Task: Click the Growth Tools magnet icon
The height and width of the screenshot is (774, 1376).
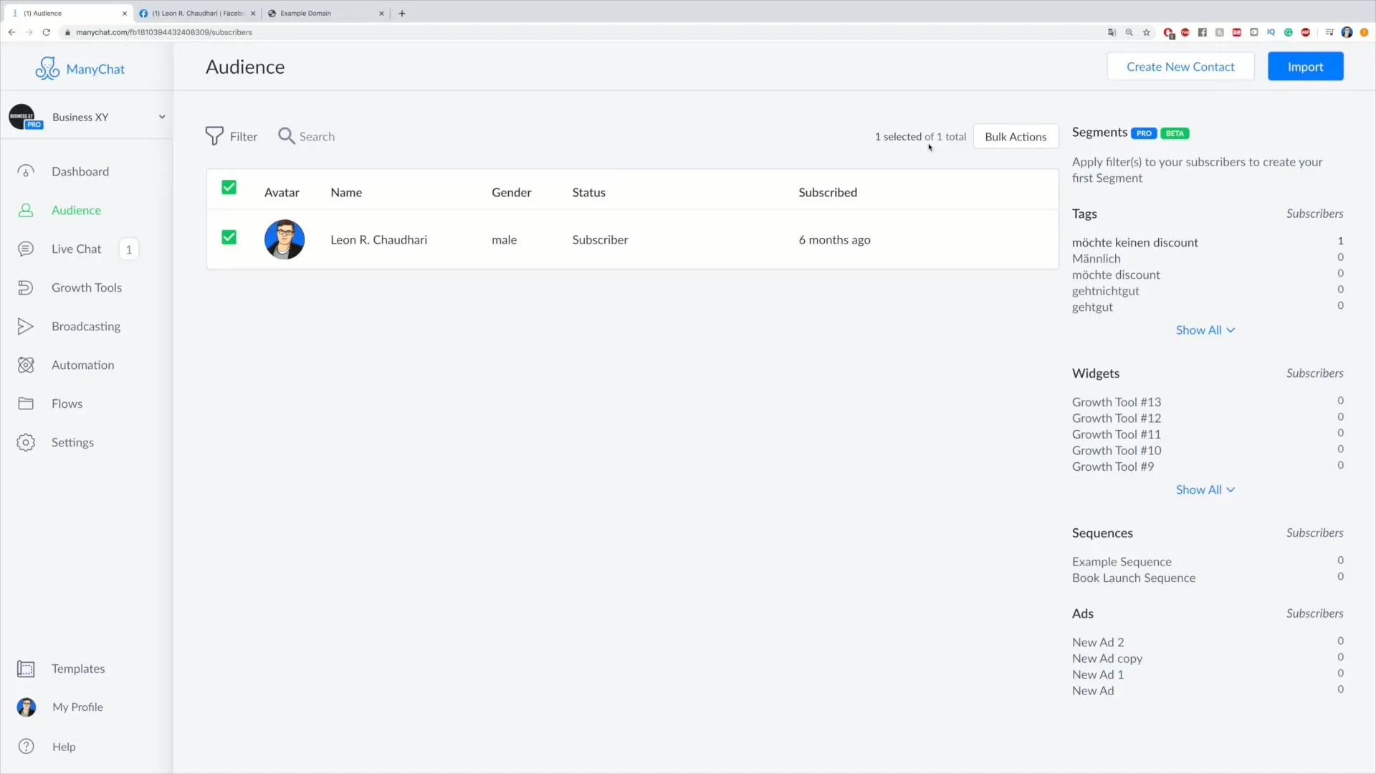Action: (x=26, y=287)
